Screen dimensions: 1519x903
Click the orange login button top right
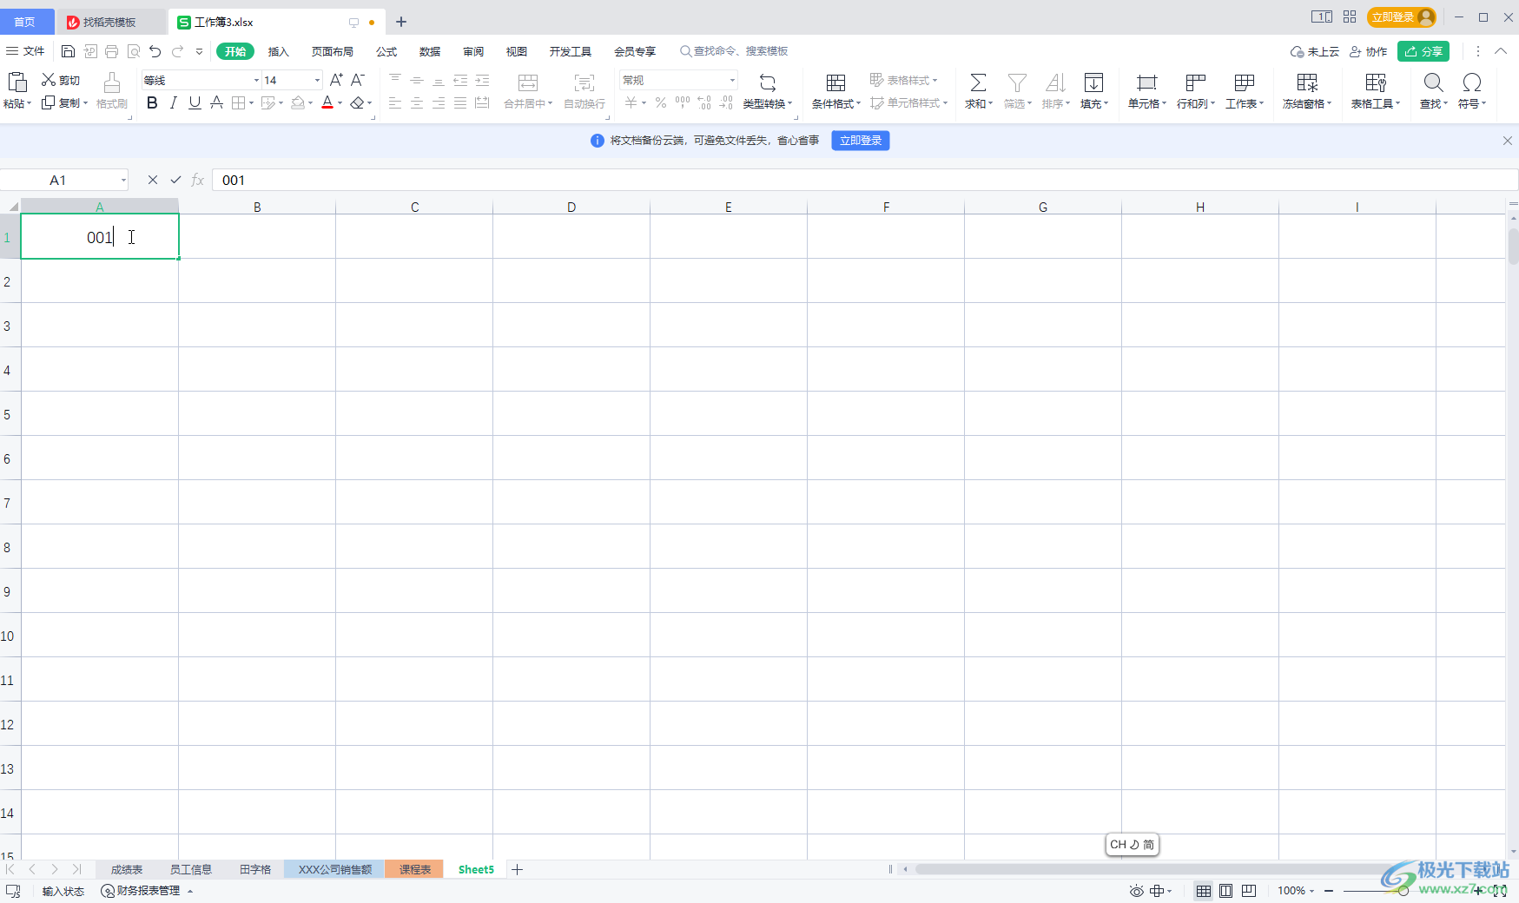(1401, 17)
